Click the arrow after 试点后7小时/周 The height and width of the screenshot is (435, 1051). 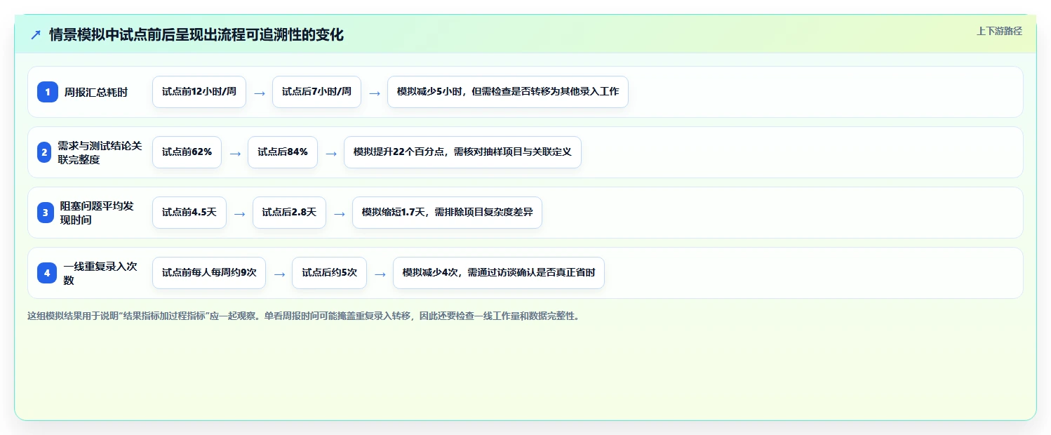coord(375,93)
